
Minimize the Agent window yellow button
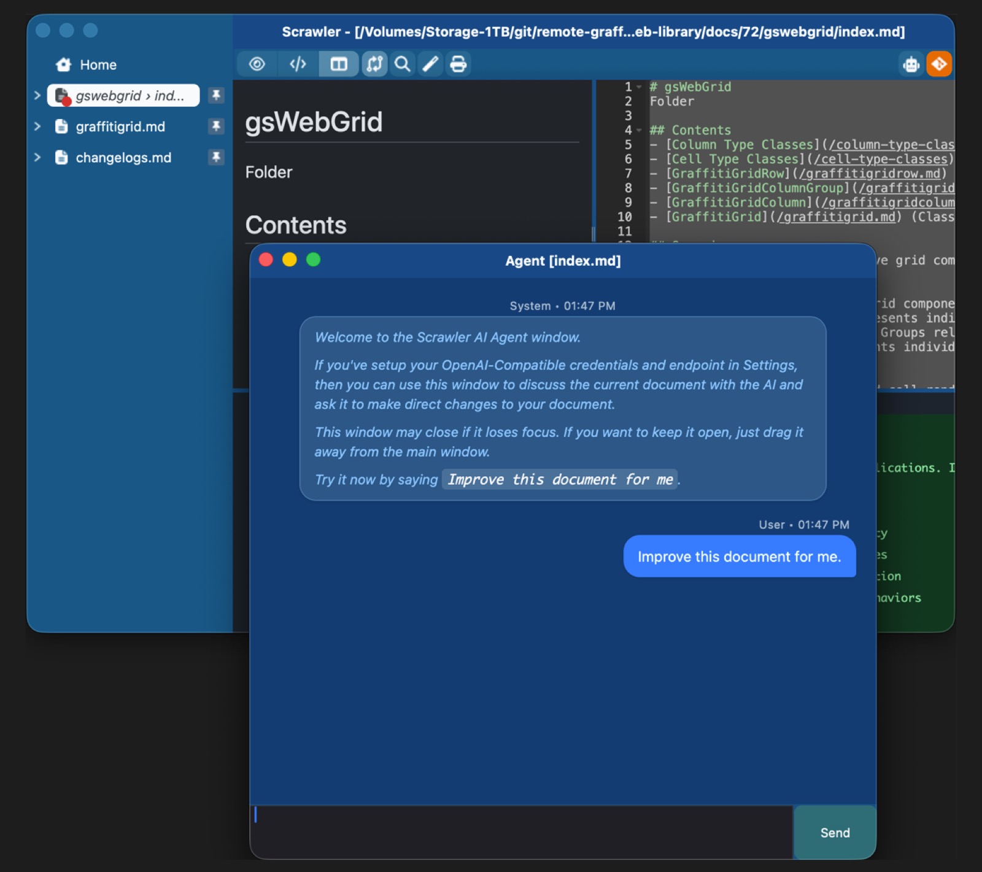coord(290,260)
